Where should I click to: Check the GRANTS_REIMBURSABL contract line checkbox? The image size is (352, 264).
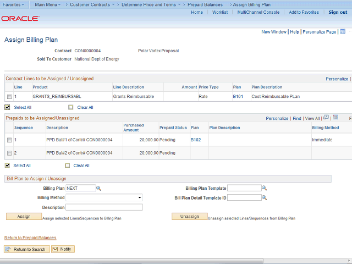(9, 97)
